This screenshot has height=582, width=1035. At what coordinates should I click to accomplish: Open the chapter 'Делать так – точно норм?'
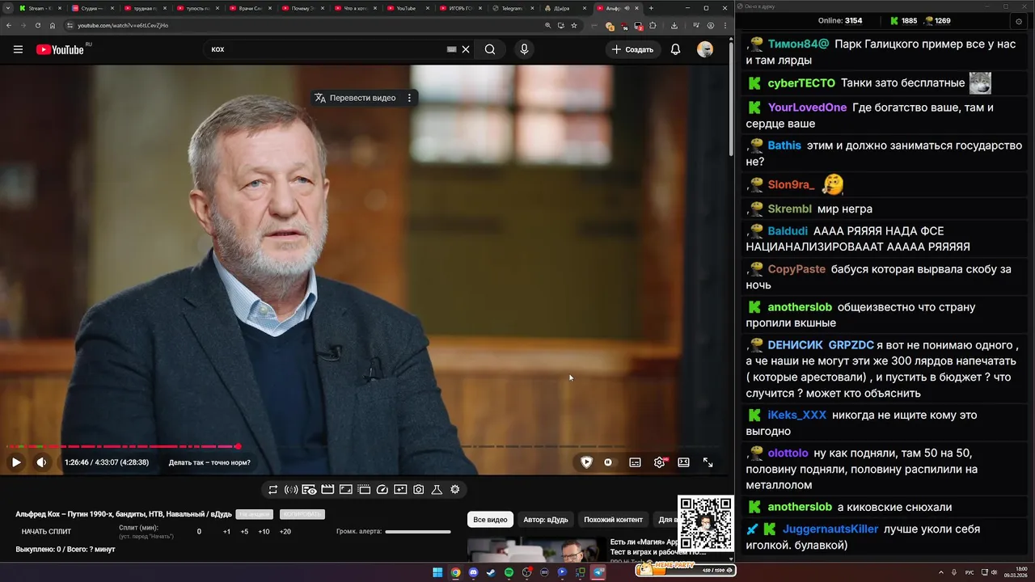point(209,462)
